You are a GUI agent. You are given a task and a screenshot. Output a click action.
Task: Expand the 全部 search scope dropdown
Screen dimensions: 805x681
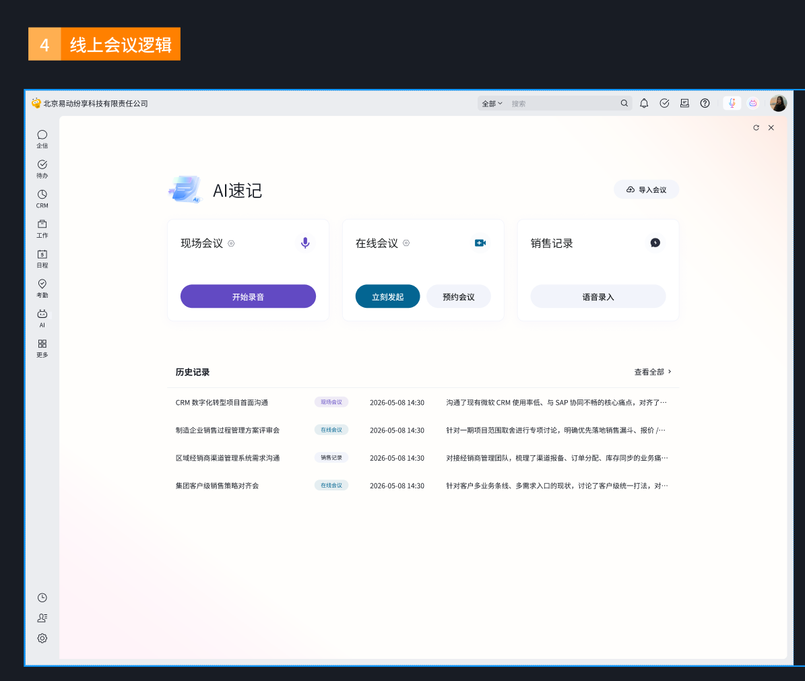click(x=492, y=103)
